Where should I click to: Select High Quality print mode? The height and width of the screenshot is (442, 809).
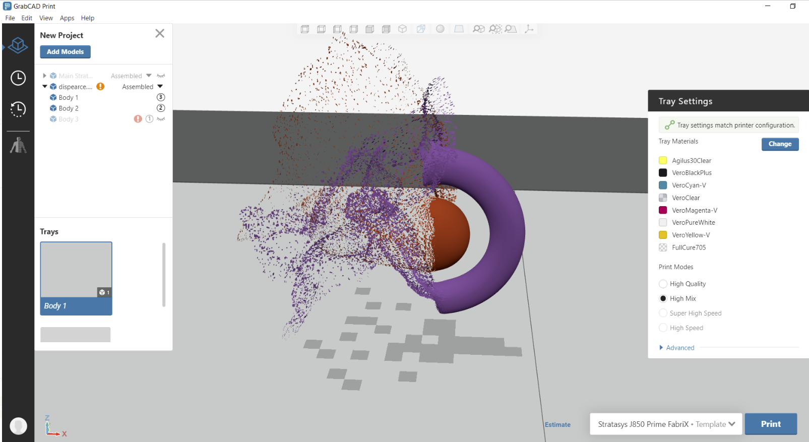point(663,284)
